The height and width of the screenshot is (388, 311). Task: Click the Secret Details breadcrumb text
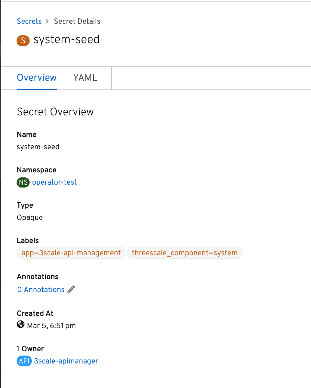click(x=77, y=21)
